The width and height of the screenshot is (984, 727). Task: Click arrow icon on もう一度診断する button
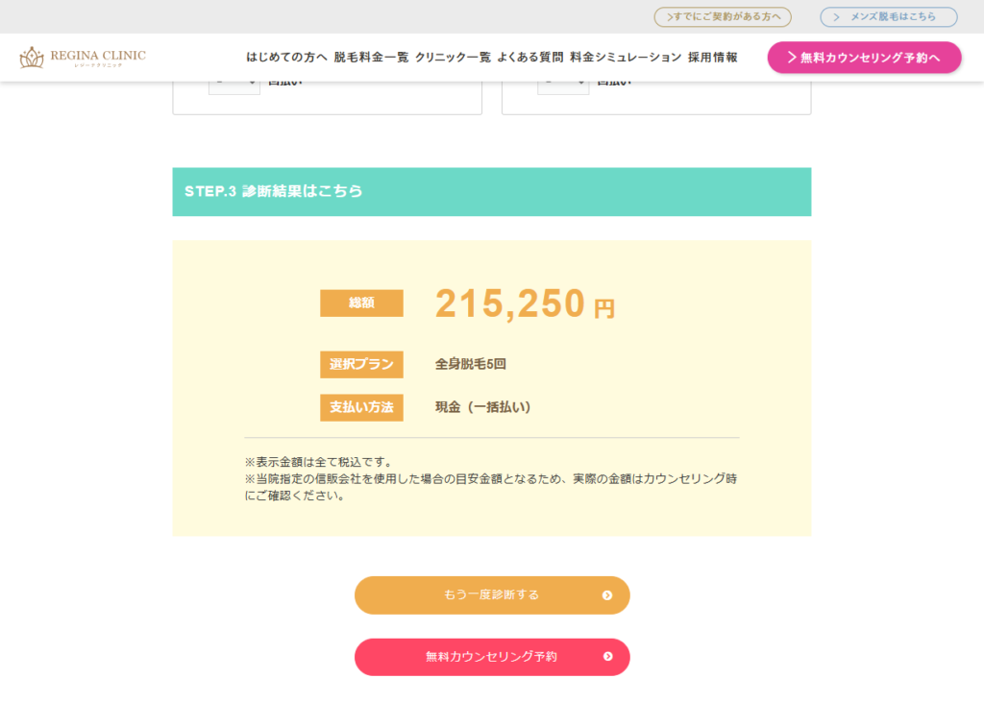tap(607, 595)
